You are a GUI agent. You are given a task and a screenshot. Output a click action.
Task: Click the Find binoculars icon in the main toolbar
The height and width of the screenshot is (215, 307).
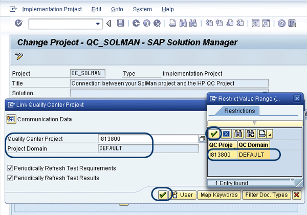pyautogui.click(x=183, y=24)
